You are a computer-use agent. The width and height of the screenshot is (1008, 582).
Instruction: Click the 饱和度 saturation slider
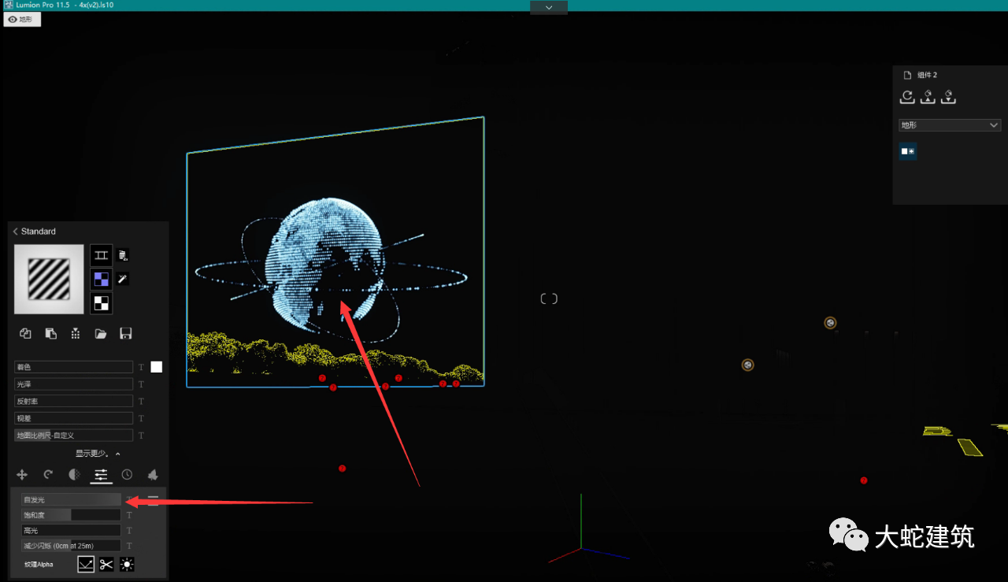(72, 515)
